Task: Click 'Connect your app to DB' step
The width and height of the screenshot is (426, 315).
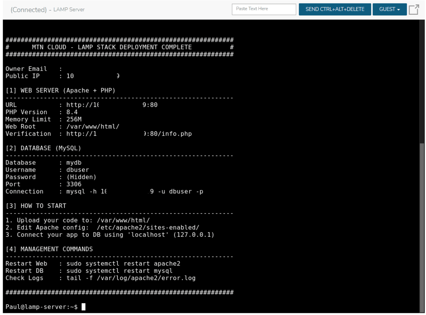Action: tap(110, 234)
